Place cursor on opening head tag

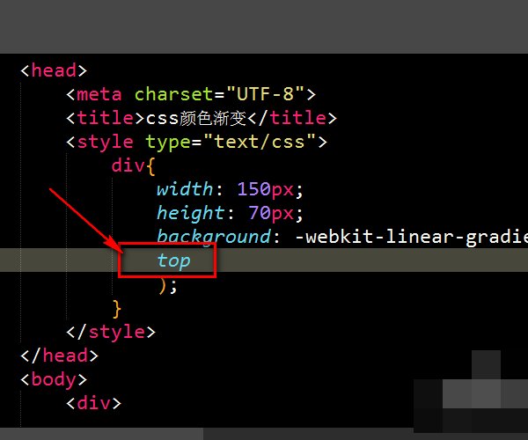pyautogui.click(x=54, y=70)
